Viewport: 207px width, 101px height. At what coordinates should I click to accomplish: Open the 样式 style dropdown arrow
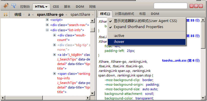(108, 14)
